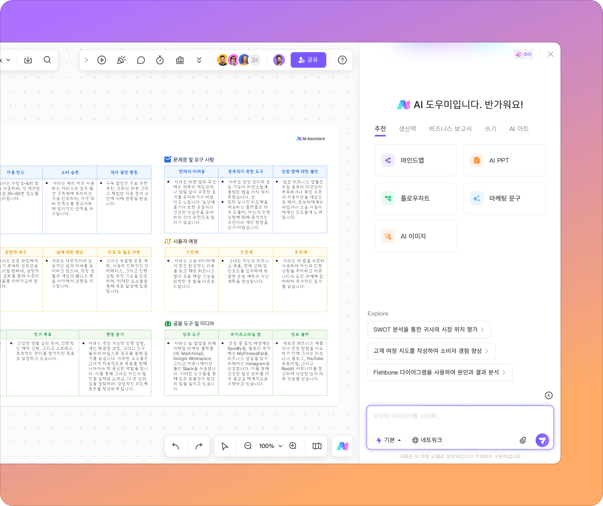
Task: Open the help question mark icon
Action: (x=342, y=60)
